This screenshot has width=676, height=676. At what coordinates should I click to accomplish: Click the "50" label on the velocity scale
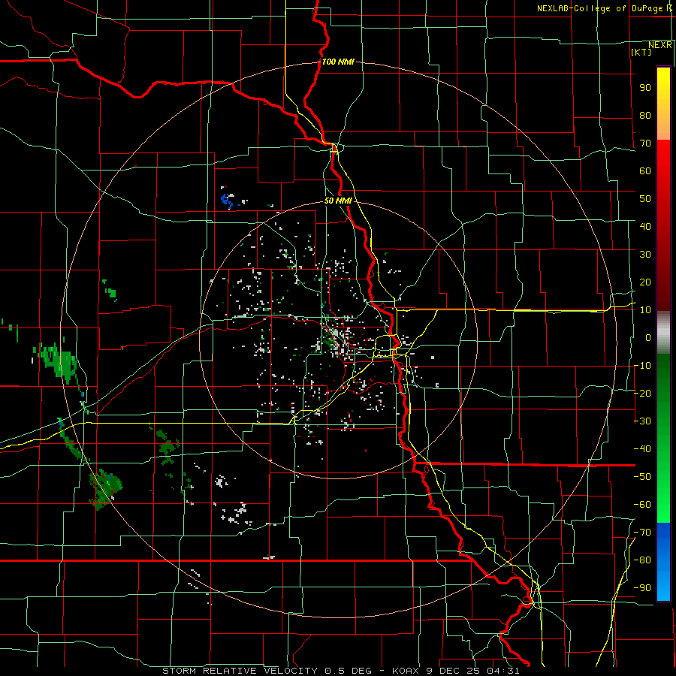click(645, 199)
